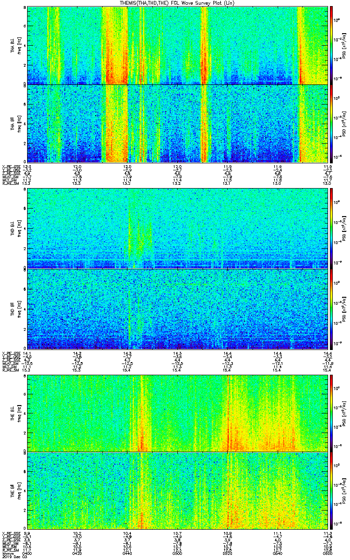Click the 'THE B⊥ freq [Hz]' axis label
Screen dimensions: 350x560
[x=15, y=413]
